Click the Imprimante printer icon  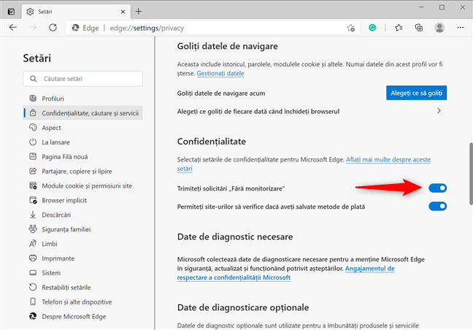pyautogui.click(x=33, y=258)
